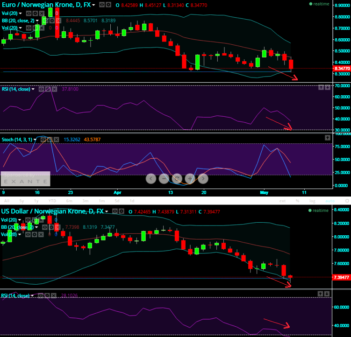
Task: Select the All date range
Action: click(x=7, y=201)
